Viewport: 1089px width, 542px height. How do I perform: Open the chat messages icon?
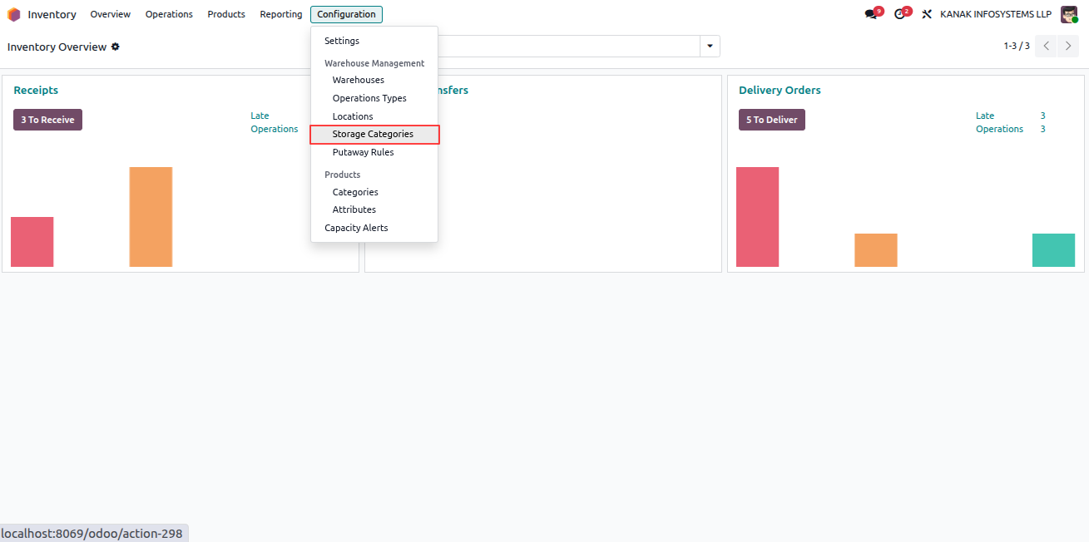pos(871,14)
